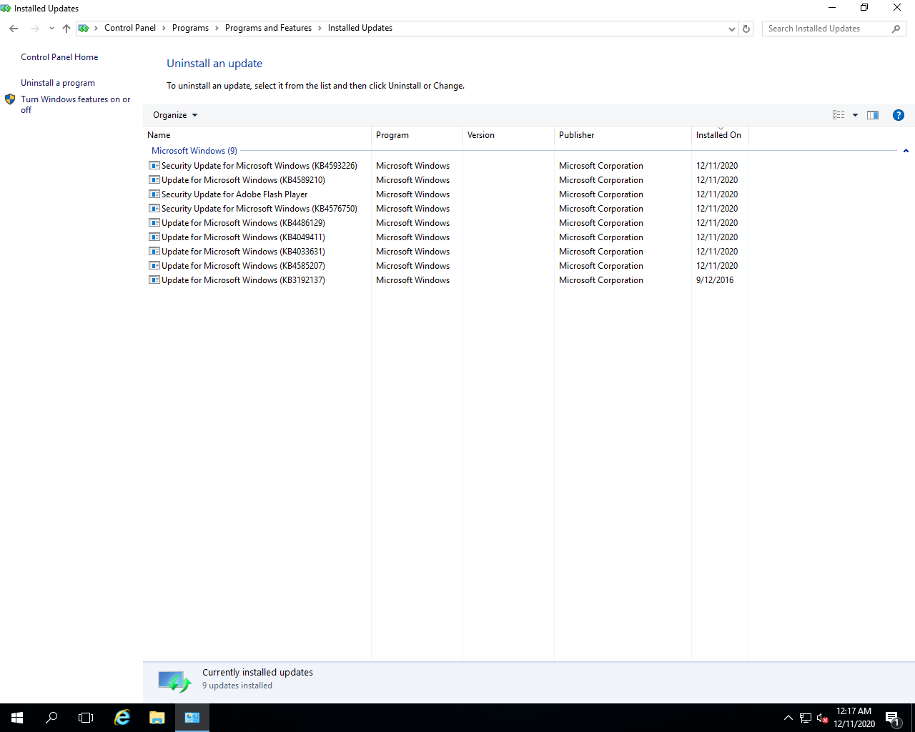Open Help with the question mark icon
The height and width of the screenshot is (732, 915).
899,115
